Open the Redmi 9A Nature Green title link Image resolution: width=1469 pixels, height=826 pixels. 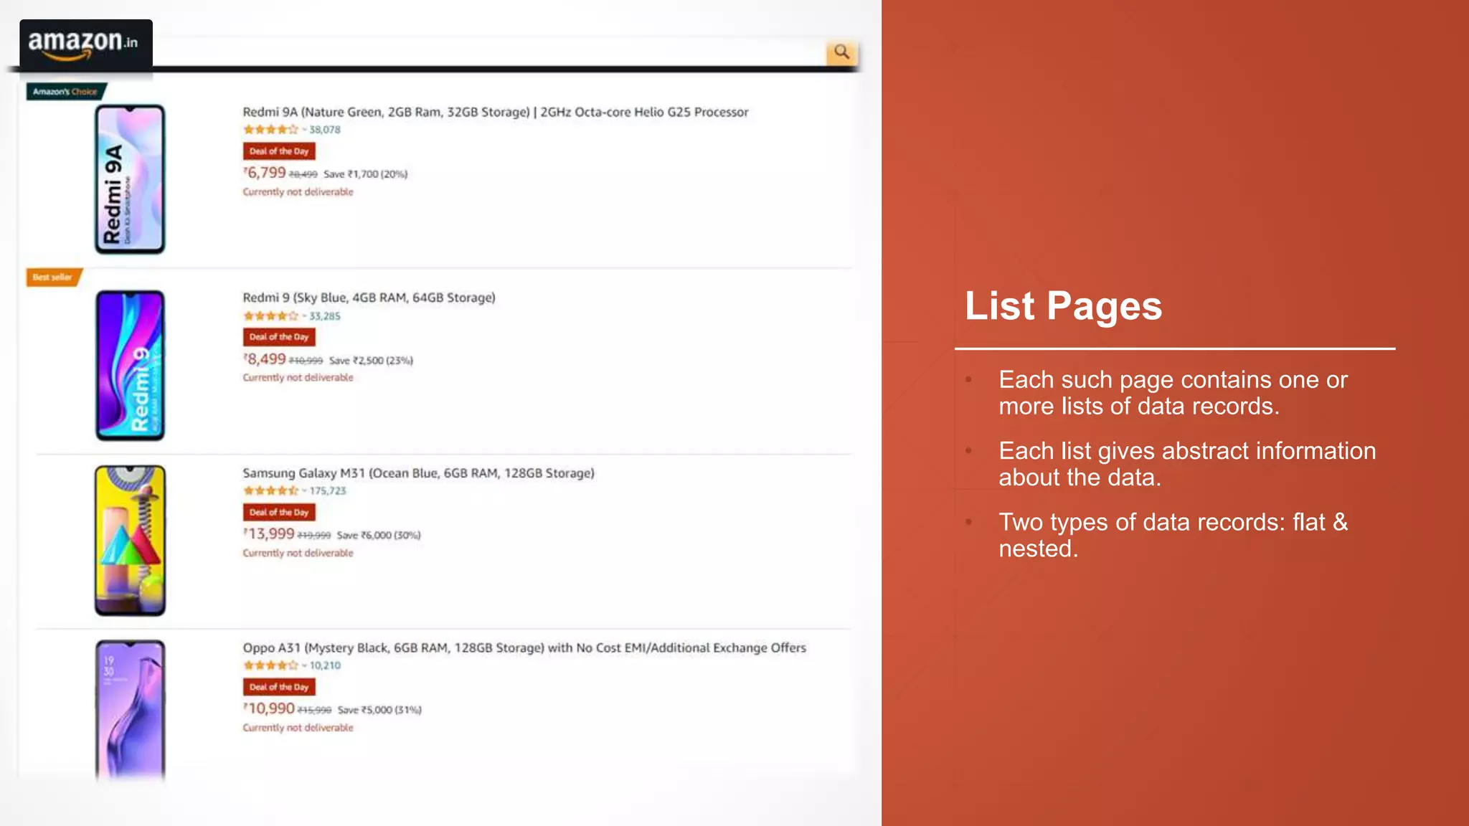click(x=495, y=112)
